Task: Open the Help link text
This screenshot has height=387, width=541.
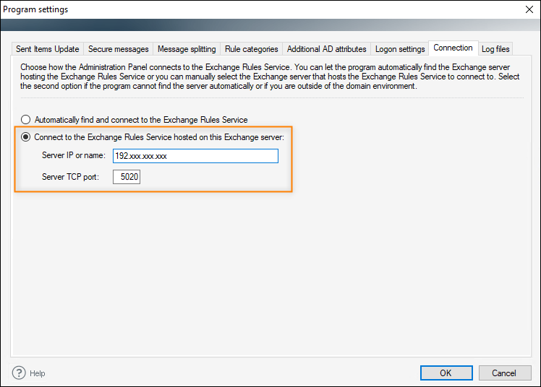Action: point(38,373)
